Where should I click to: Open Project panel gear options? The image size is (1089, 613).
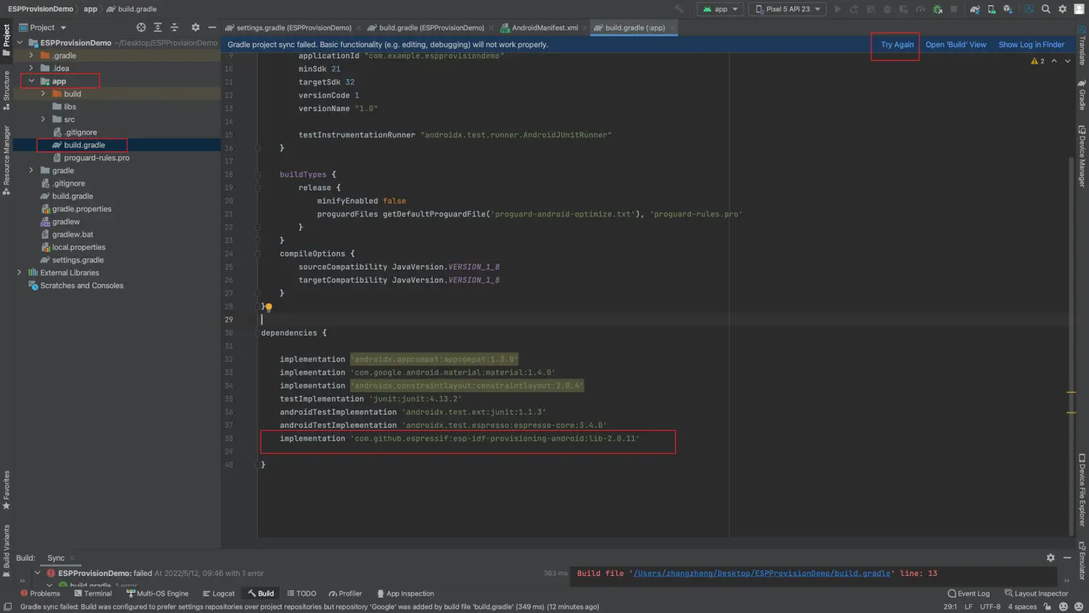[195, 28]
